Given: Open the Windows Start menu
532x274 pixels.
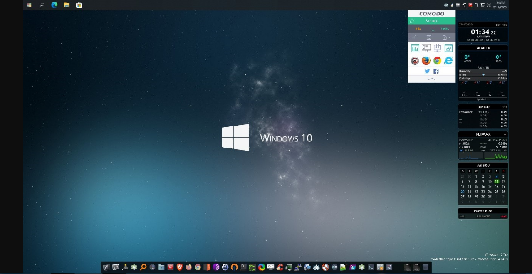Looking at the screenshot, I should [x=29, y=5].
